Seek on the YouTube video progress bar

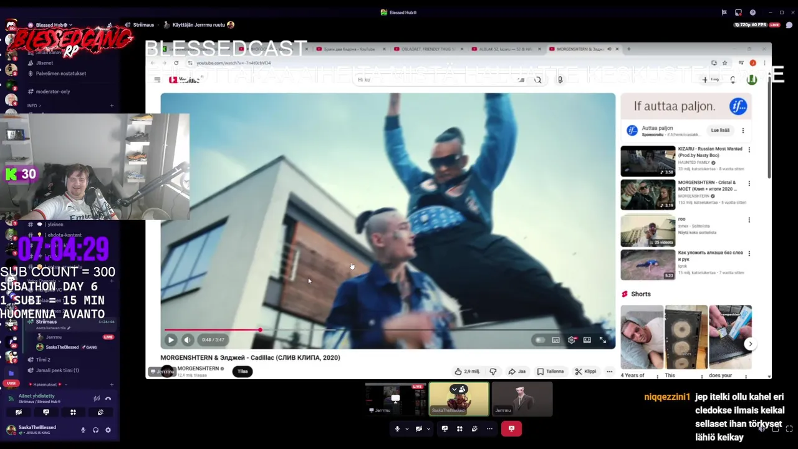(388, 330)
